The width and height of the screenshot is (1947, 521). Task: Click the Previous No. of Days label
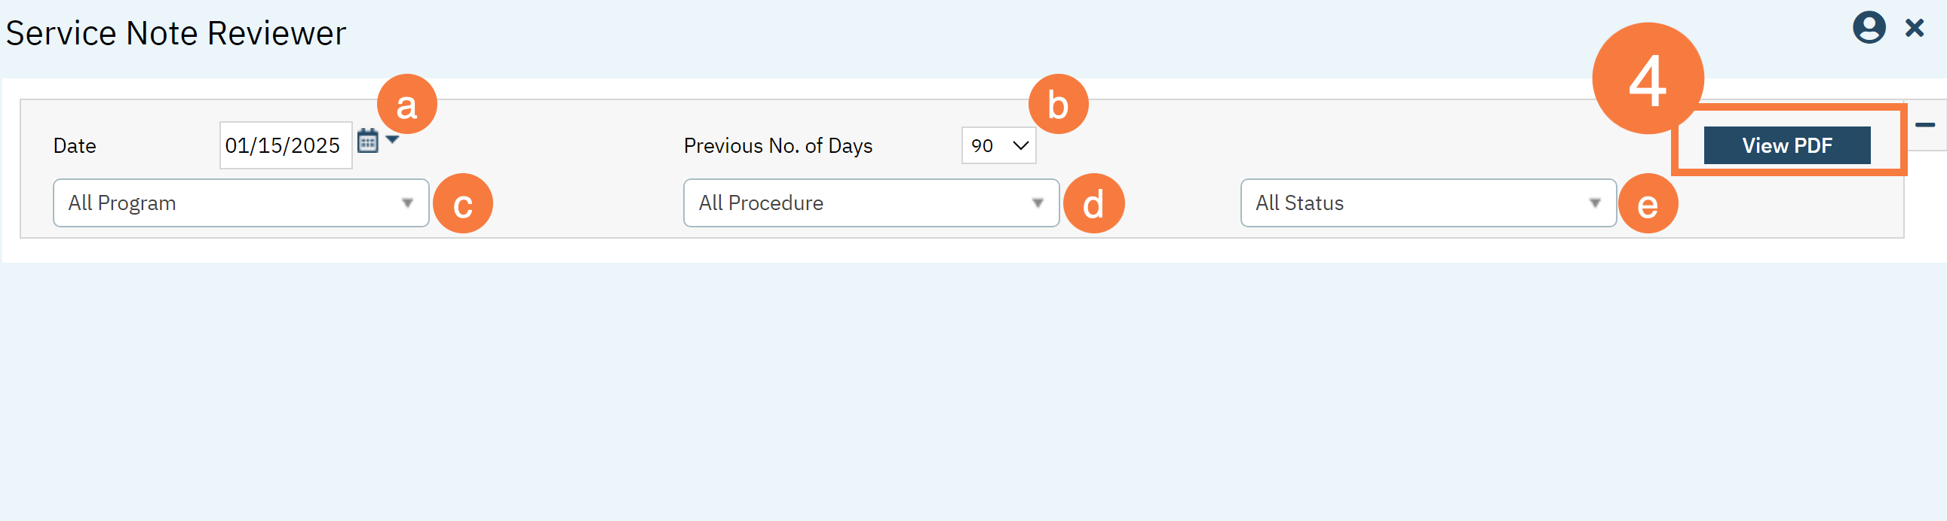[777, 146]
